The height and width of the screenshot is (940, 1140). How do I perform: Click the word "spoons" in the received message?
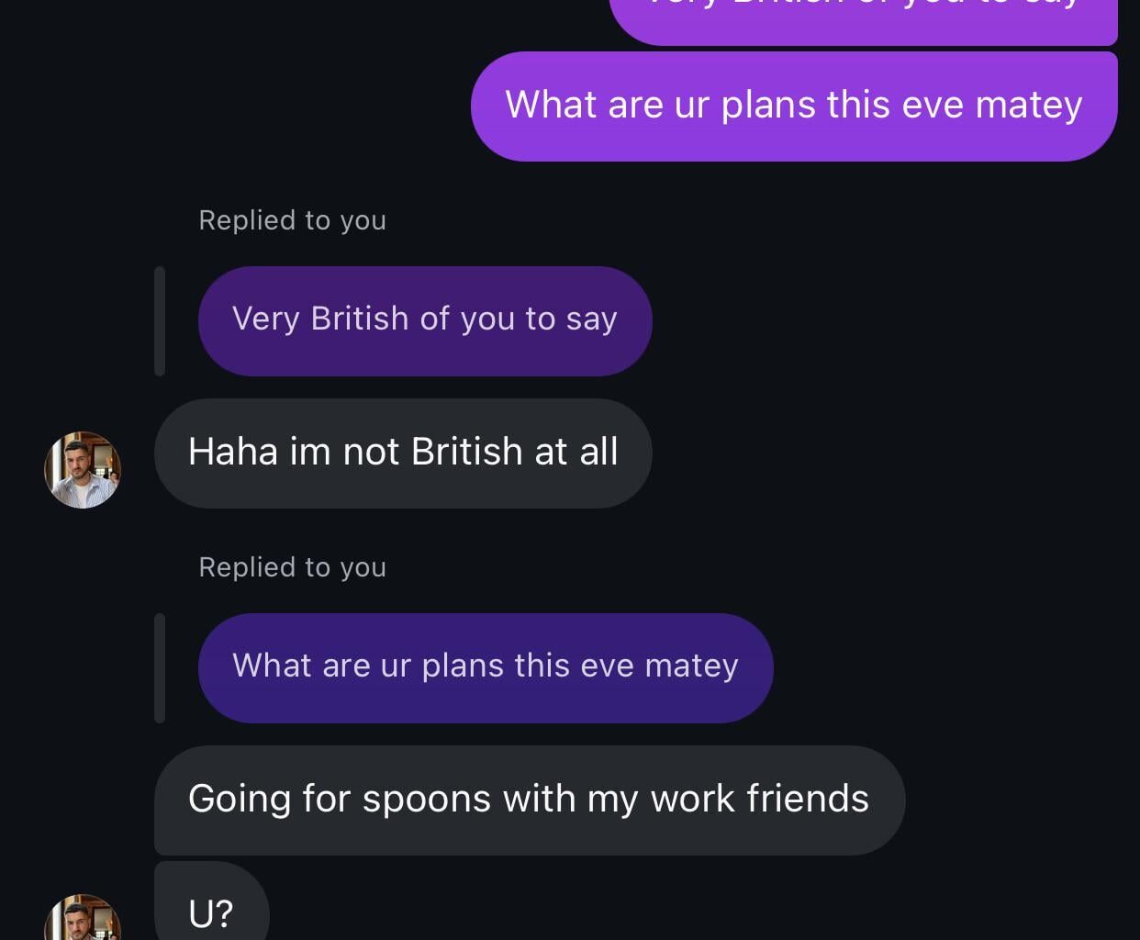click(427, 800)
